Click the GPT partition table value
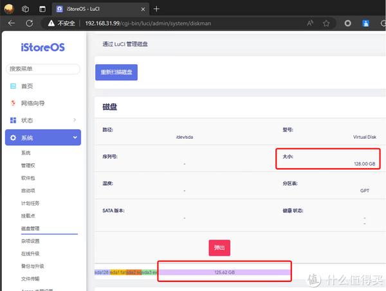This screenshot has height=291, width=386. coord(365,191)
